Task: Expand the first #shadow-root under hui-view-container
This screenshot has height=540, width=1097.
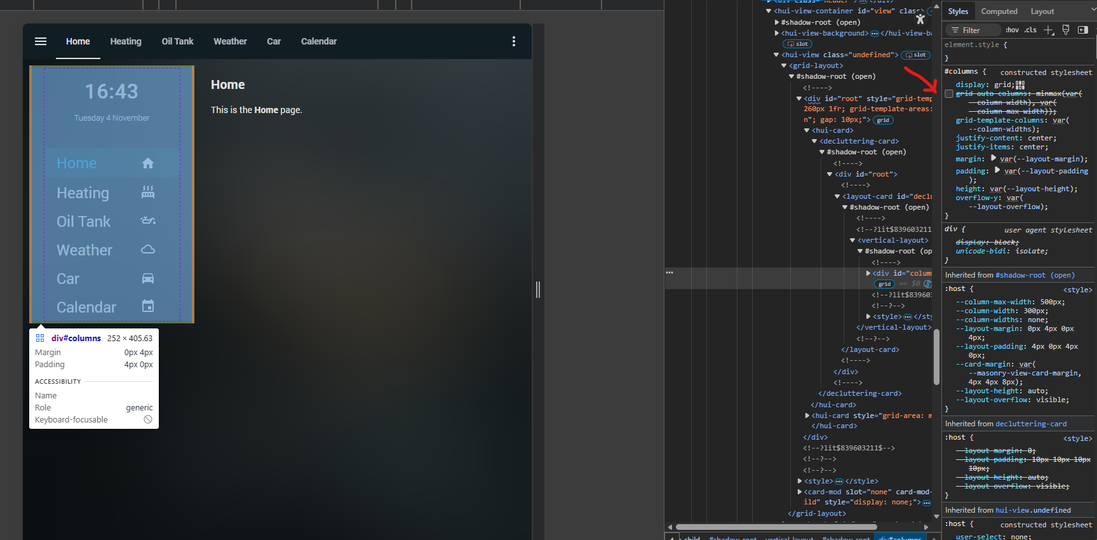Action: pos(776,22)
